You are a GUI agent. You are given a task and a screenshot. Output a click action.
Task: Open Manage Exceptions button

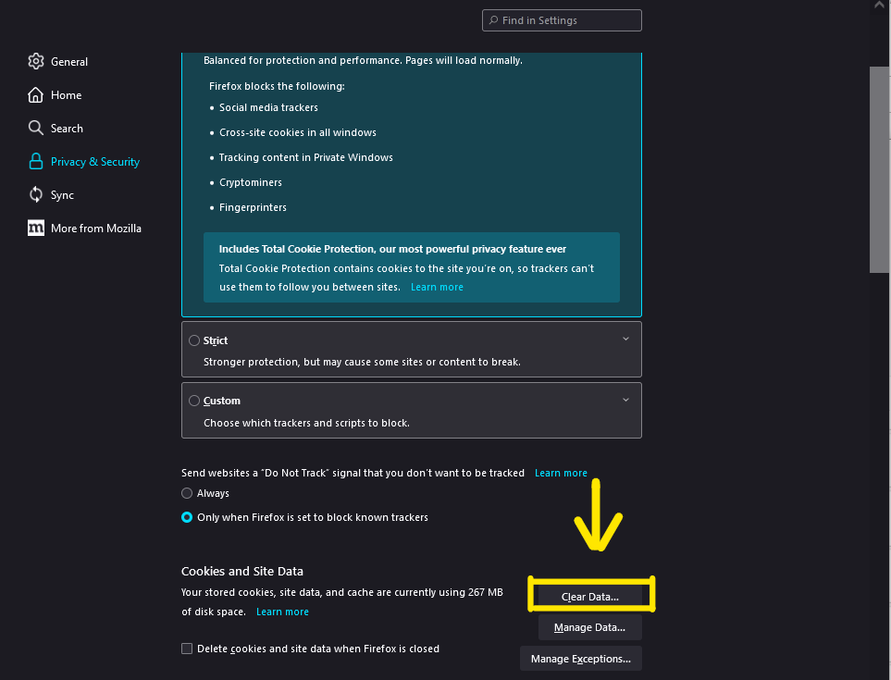pyautogui.click(x=581, y=659)
